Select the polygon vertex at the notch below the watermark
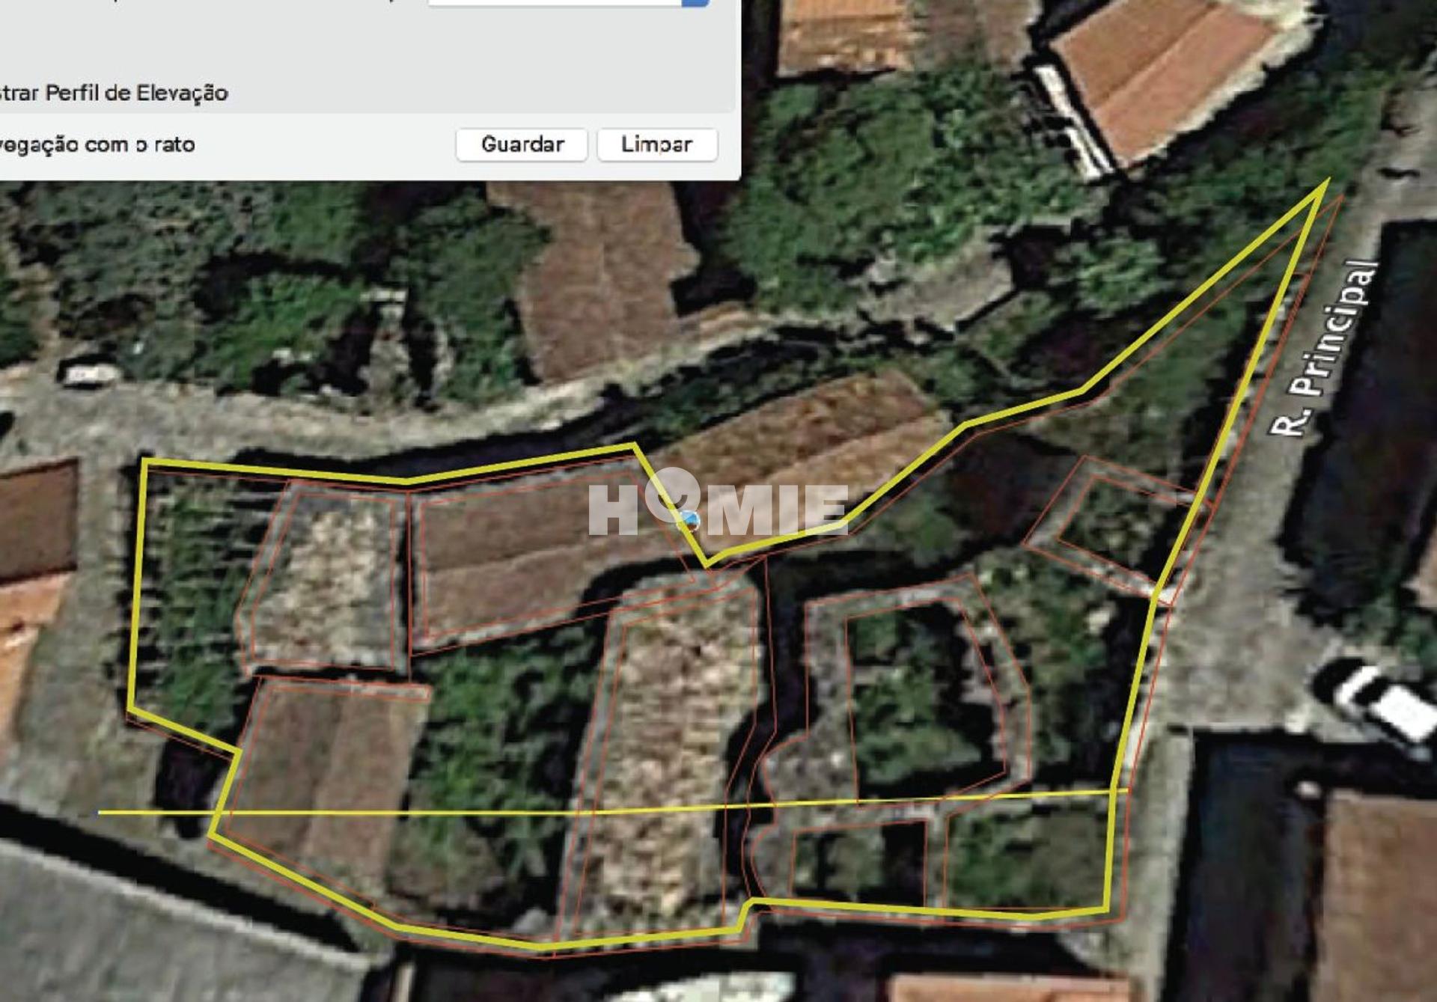1437x1002 pixels. pos(706,563)
